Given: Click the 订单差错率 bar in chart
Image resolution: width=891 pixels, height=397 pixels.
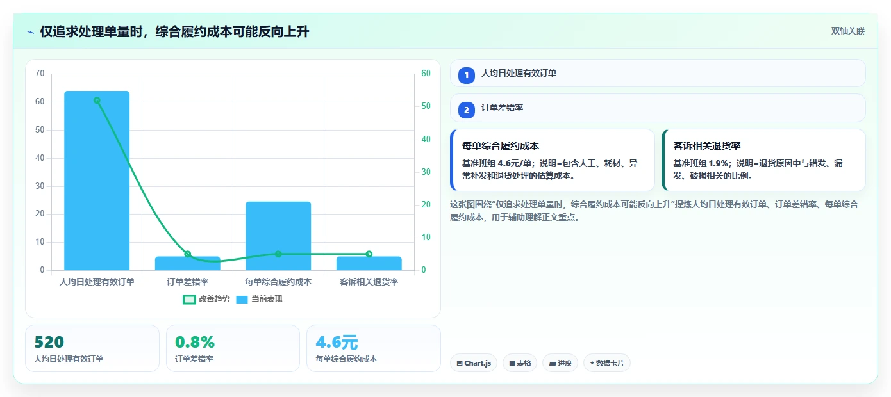Looking at the screenshot, I should tap(188, 263).
